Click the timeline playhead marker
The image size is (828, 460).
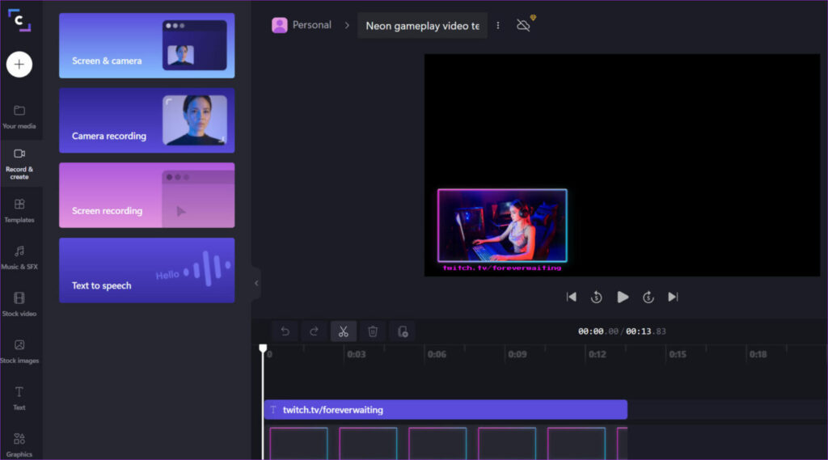(263, 348)
